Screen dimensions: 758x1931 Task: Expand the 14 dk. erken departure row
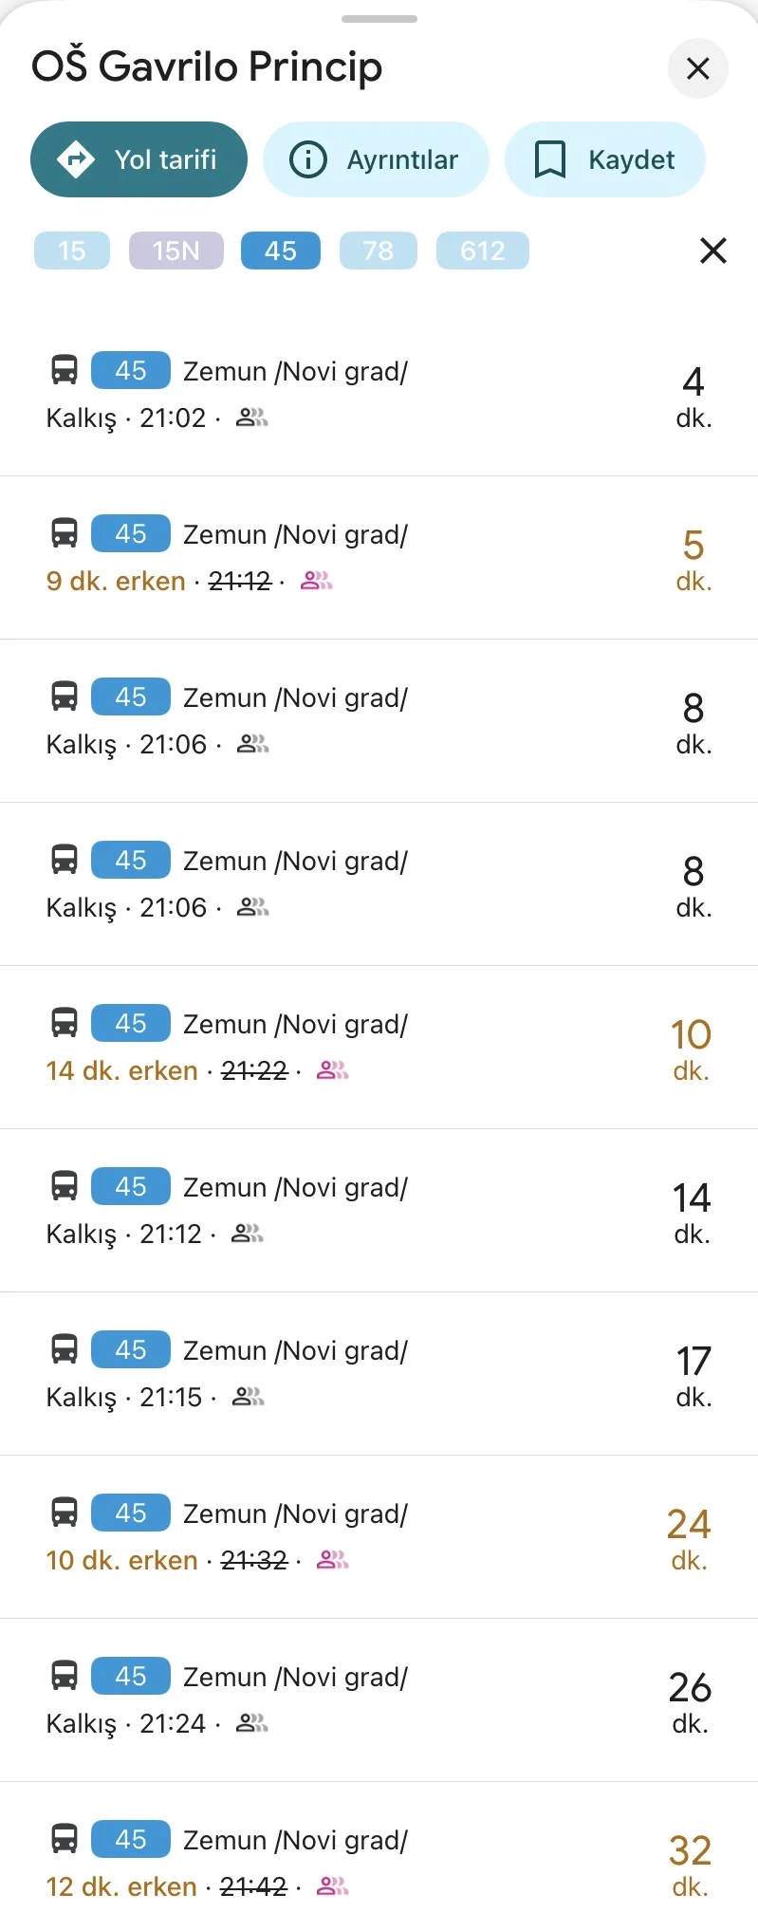(379, 1047)
